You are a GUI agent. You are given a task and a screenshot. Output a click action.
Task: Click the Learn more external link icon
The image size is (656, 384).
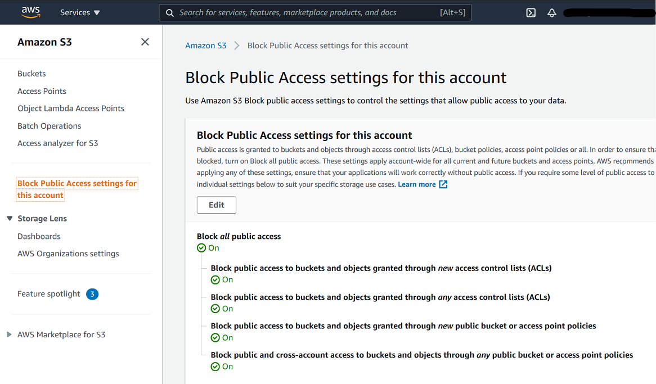[x=443, y=184]
